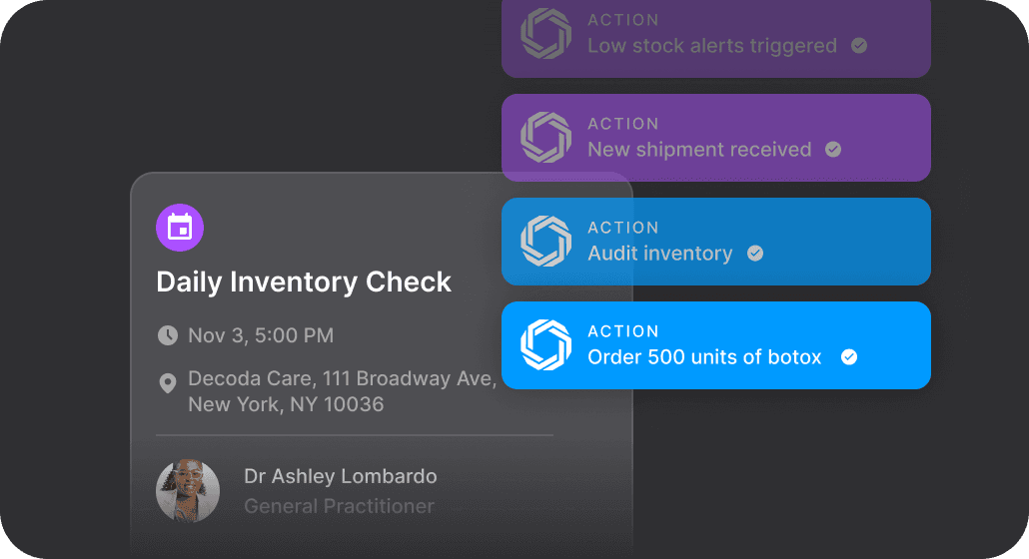The width and height of the screenshot is (1029, 559).
Task: Open the New shipment received action text
Action: click(x=699, y=150)
